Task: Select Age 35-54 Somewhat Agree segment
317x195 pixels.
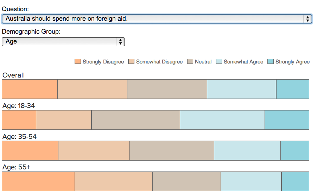Action: [x=247, y=150]
